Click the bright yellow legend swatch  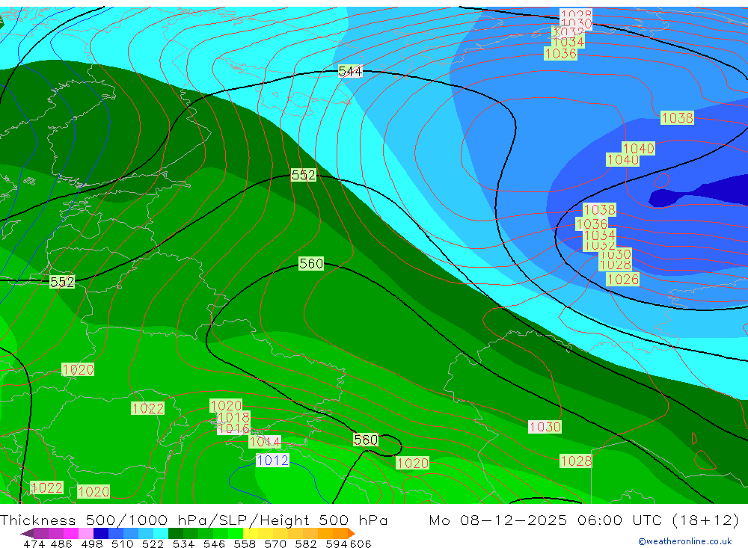[x=251, y=533]
